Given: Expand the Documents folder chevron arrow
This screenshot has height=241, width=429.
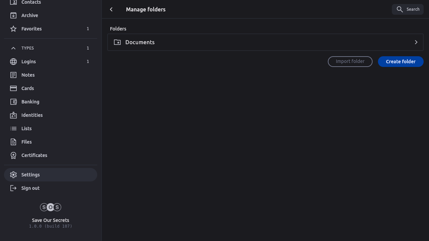Looking at the screenshot, I should click(416, 42).
